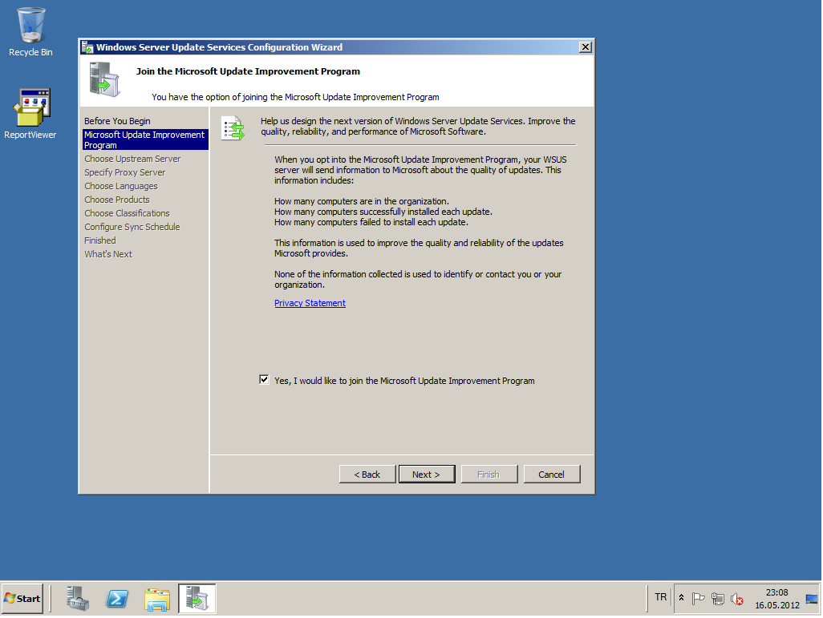Open Windows Explorer from the taskbar

(x=157, y=598)
